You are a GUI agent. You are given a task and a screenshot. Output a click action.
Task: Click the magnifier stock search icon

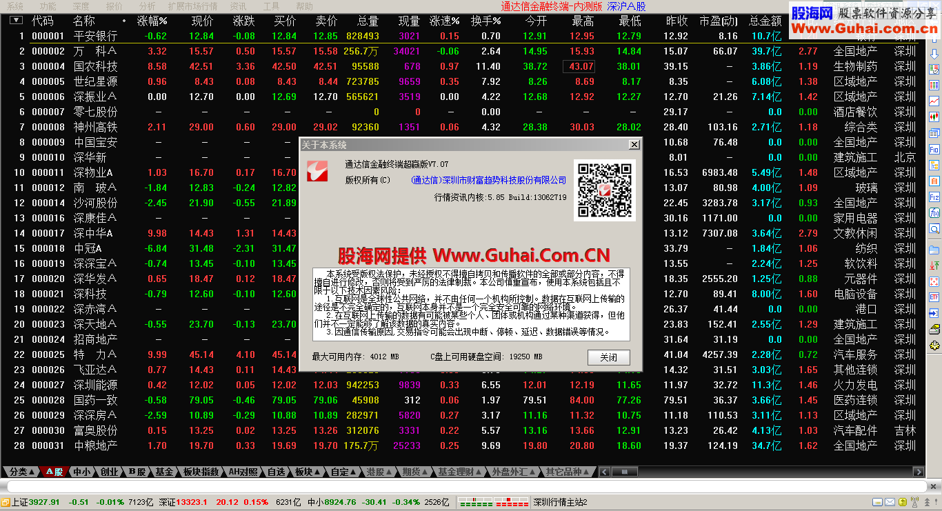pos(934,228)
